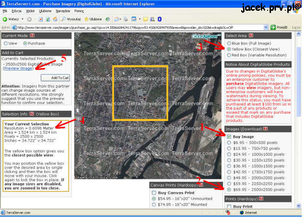Open the Narzędzia menu
Viewport: 302px width, 217px height.
63,11
